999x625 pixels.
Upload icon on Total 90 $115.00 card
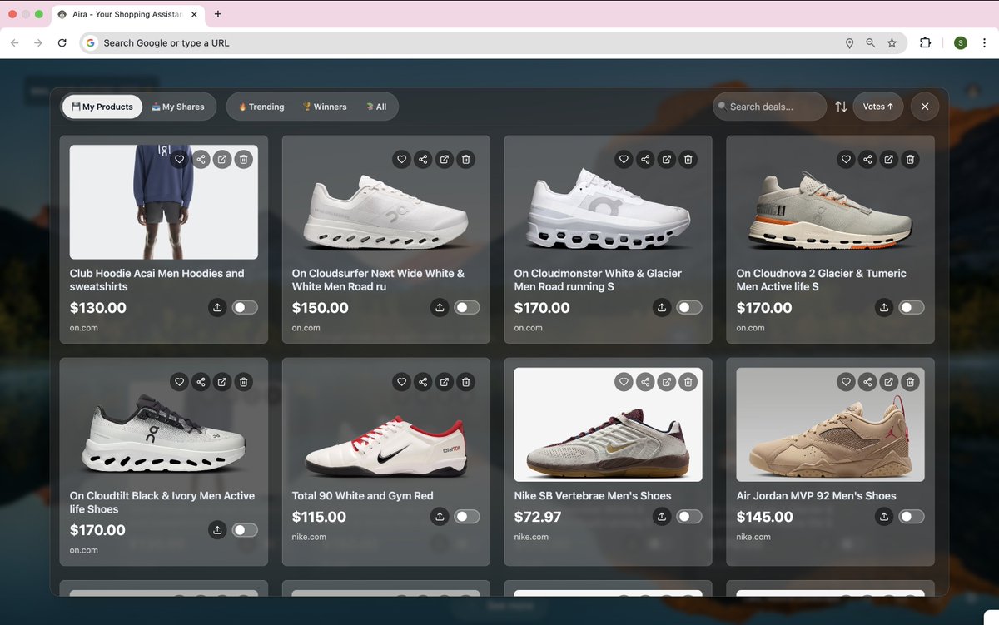pos(440,516)
